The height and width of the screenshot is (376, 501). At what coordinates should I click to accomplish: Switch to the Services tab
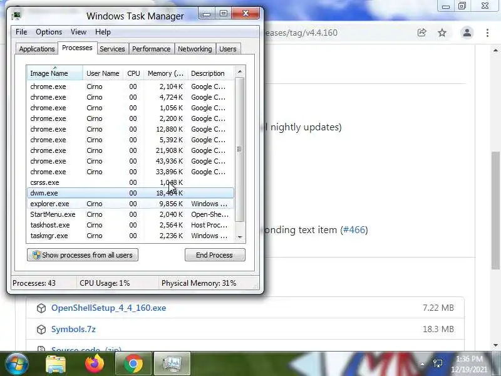(112, 49)
